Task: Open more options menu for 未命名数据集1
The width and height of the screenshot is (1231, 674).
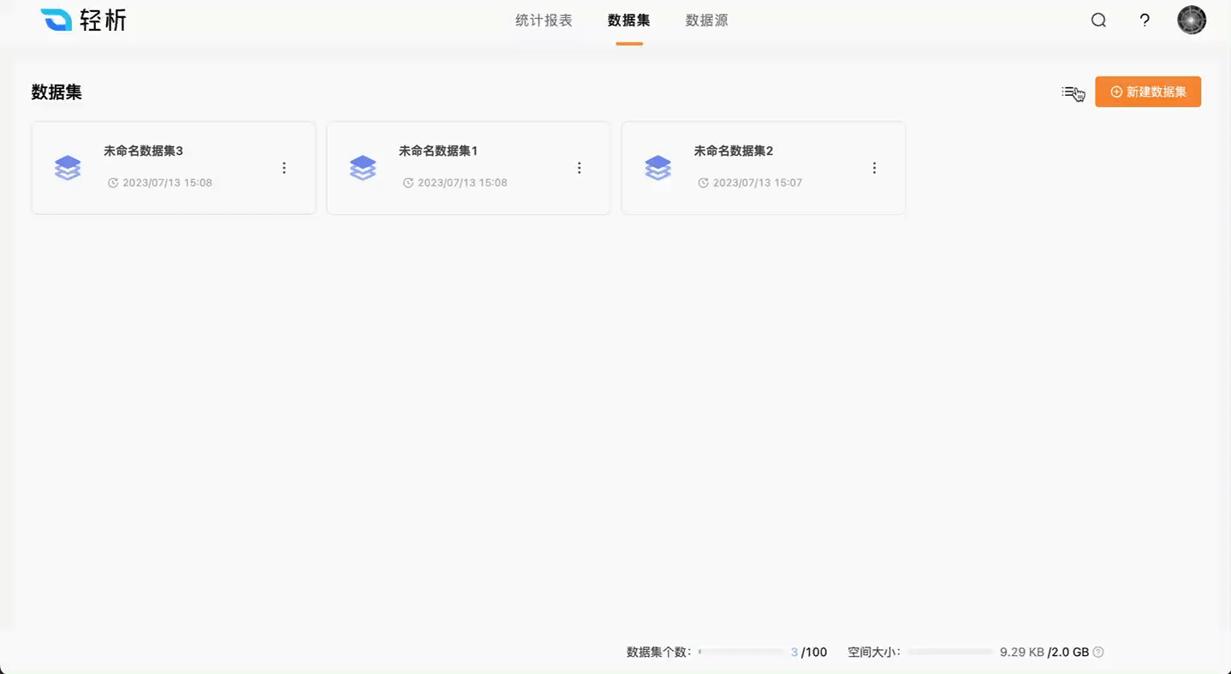Action: click(x=580, y=168)
